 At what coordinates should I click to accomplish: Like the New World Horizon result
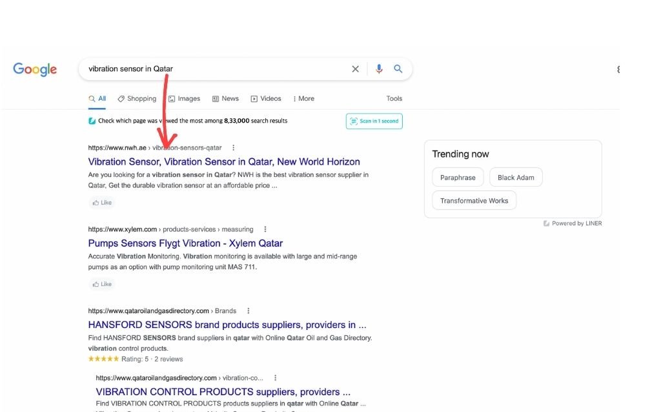pyautogui.click(x=101, y=203)
